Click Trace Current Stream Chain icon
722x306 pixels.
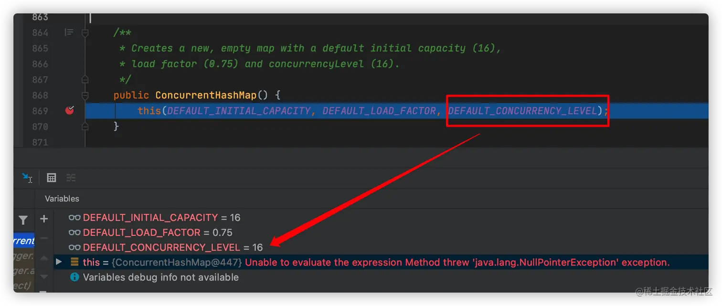71,178
